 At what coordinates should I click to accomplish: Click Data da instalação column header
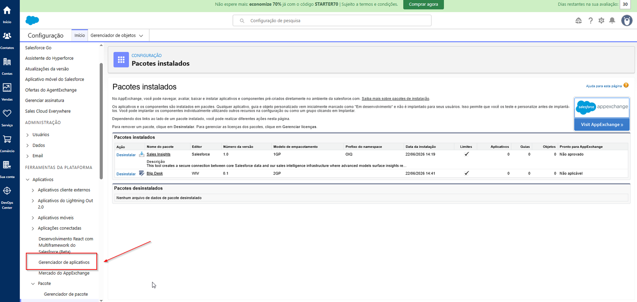pos(420,147)
